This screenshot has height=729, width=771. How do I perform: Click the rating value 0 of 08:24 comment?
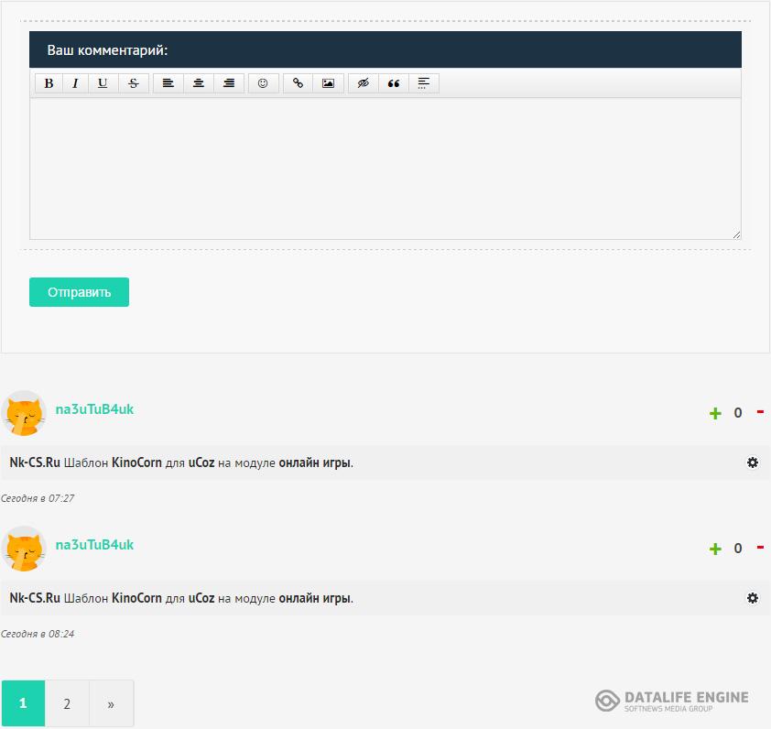[x=738, y=549]
